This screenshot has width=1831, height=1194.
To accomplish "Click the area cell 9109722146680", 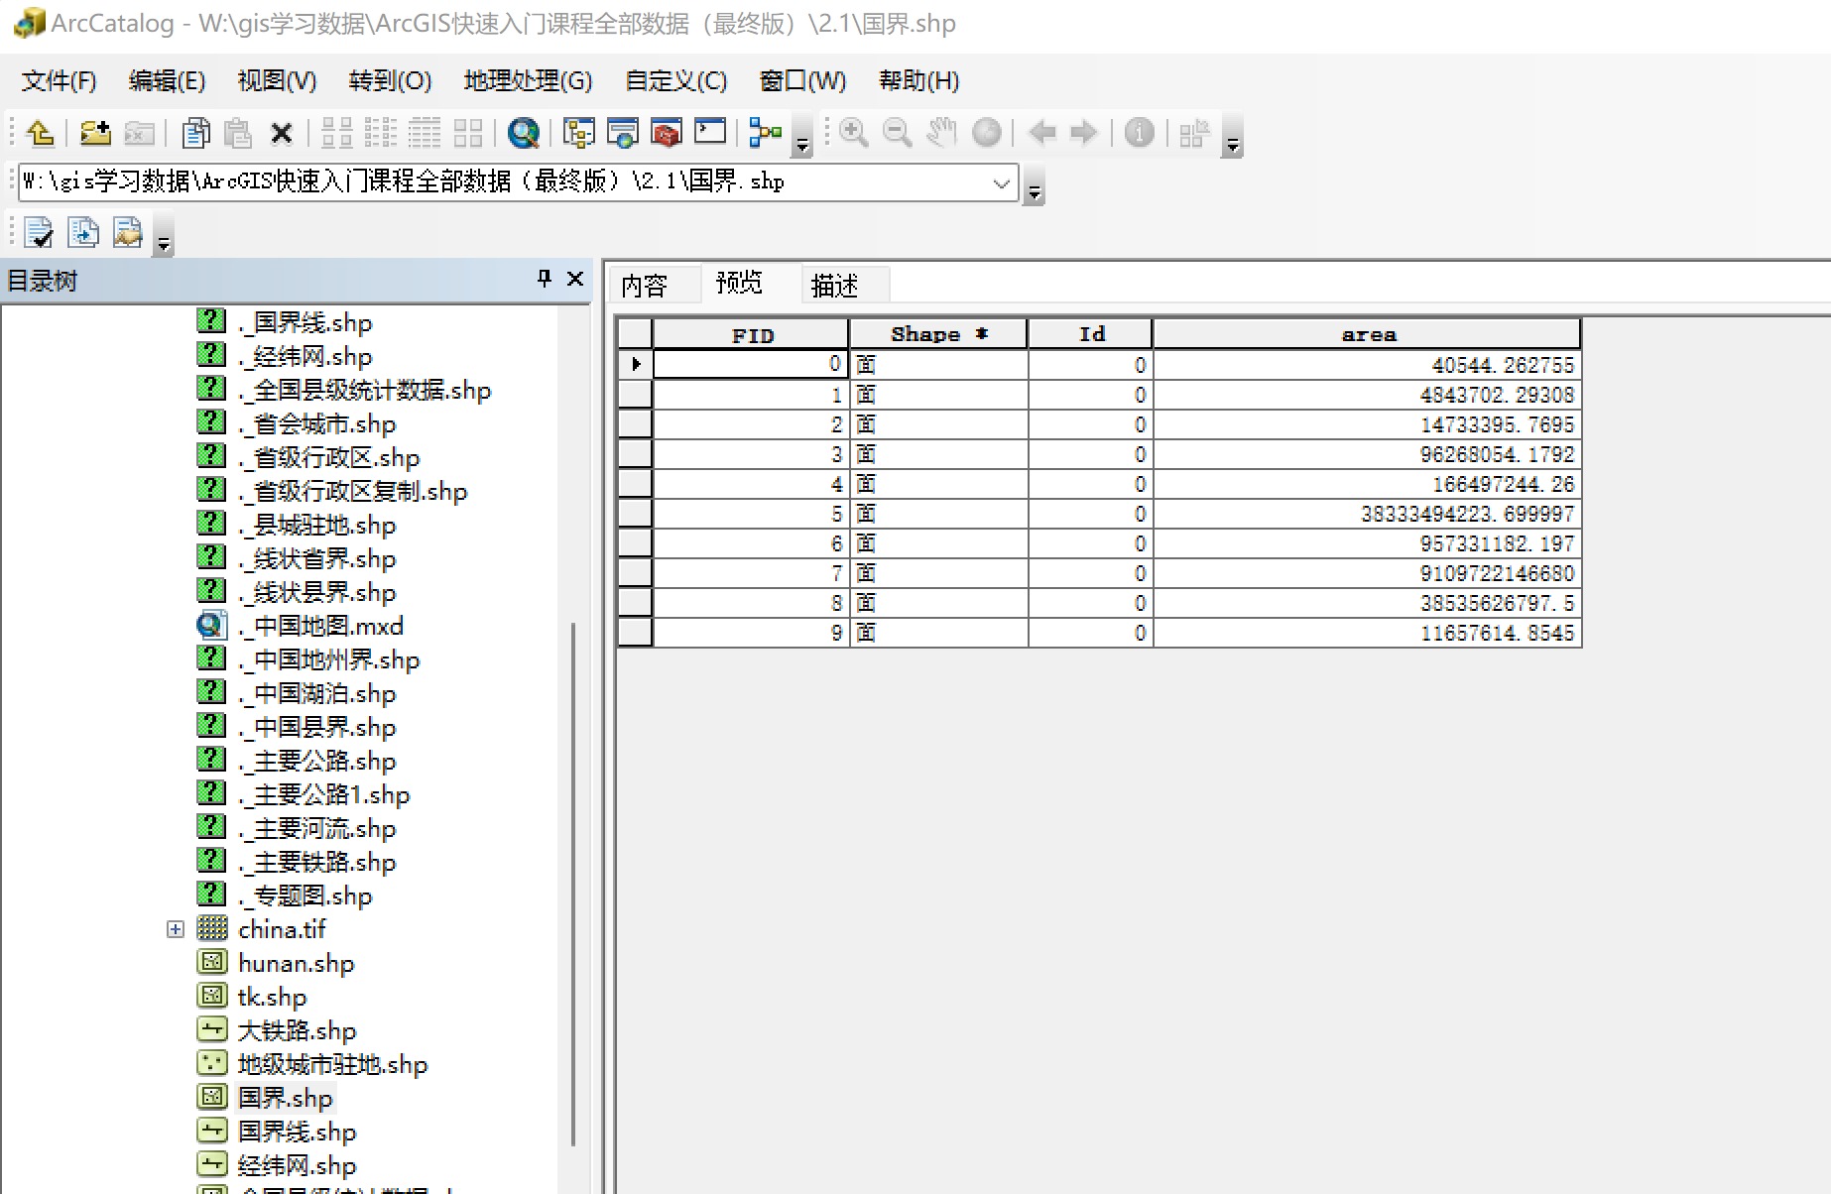I will 1367,573.
